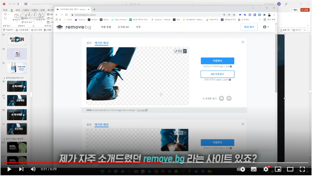Switch second result to 원본 tab
The width and height of the screenshot is (312, 176).
[x=89, y=125]
